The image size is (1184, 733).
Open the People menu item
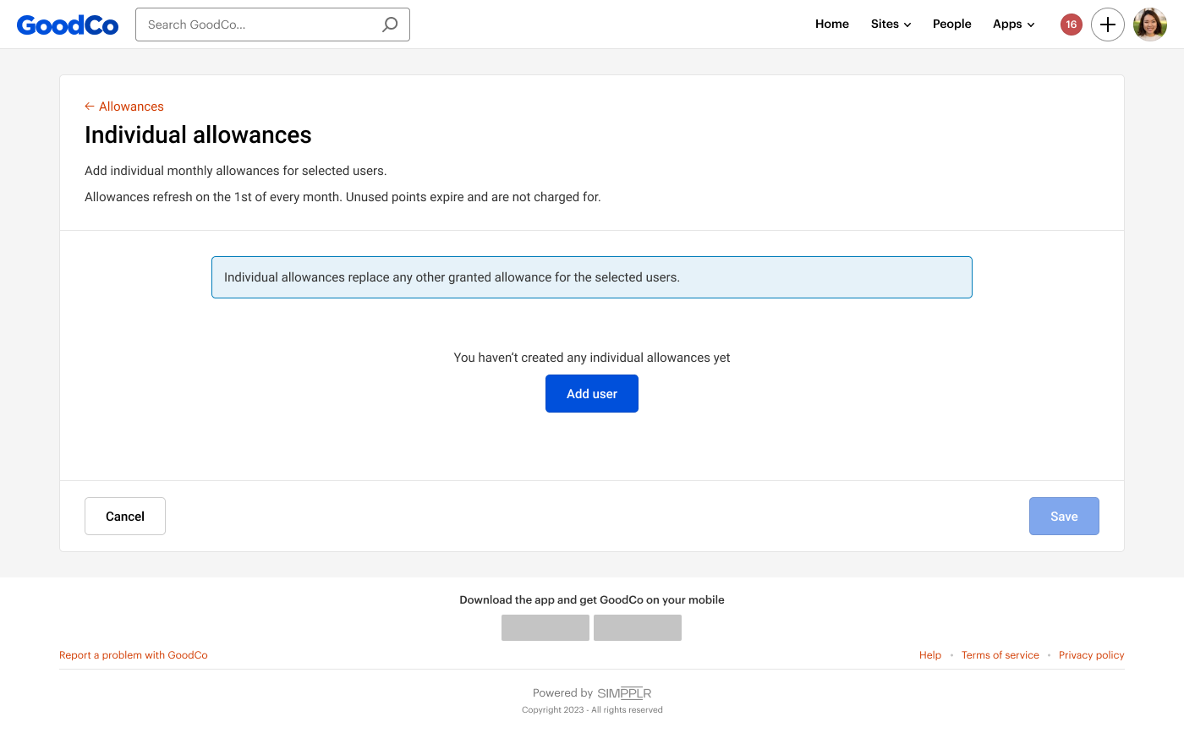tap(951, 25)
